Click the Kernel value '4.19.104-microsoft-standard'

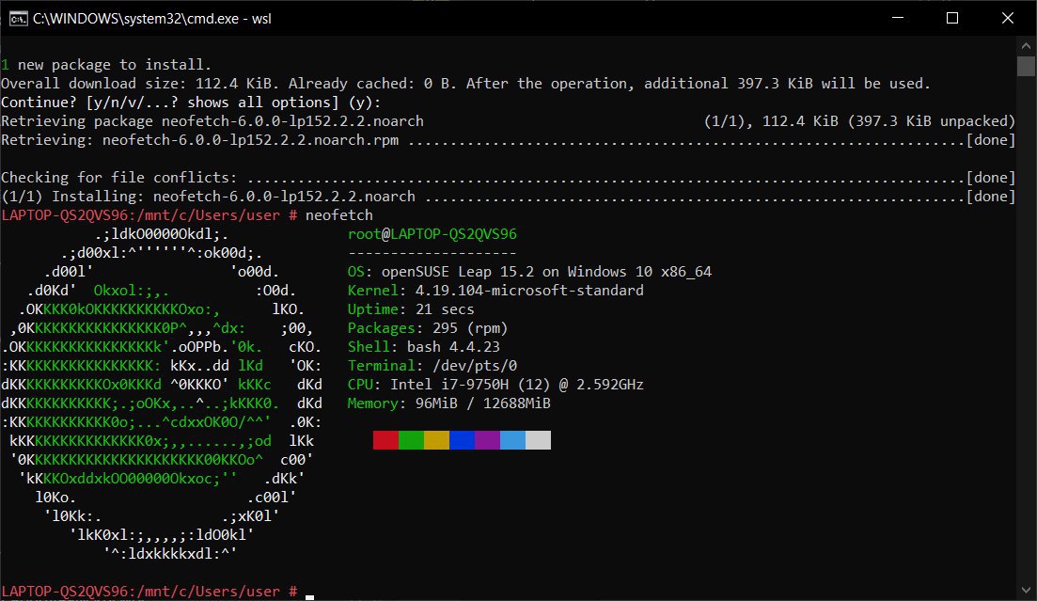[529, 291]
